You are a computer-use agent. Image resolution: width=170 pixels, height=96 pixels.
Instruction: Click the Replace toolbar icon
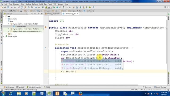click(x=32, y=7)
